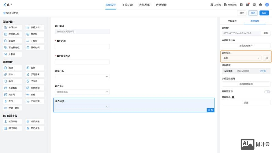This screenshot has height=153, width=272.
Task: Open the messages icon with red dot
Action: pyautogui.click(x=247, y=5)
